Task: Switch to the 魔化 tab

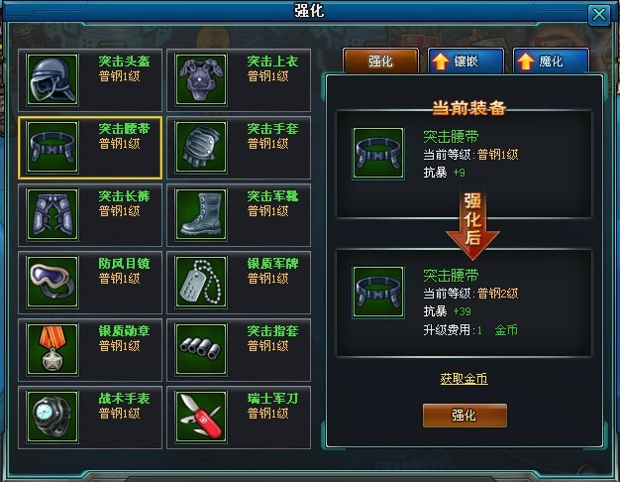Action: click(551, 60)
